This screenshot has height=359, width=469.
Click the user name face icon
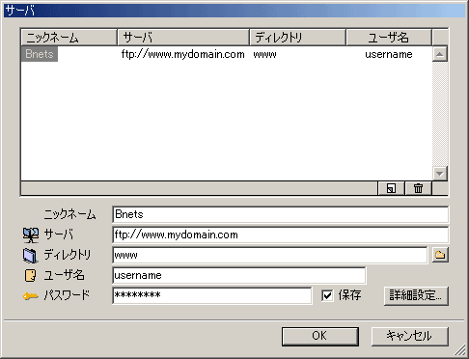31,275
